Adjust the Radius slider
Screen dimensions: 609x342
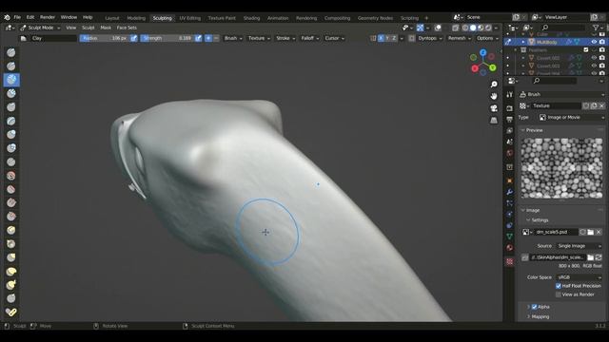click(x=105, y=38)
